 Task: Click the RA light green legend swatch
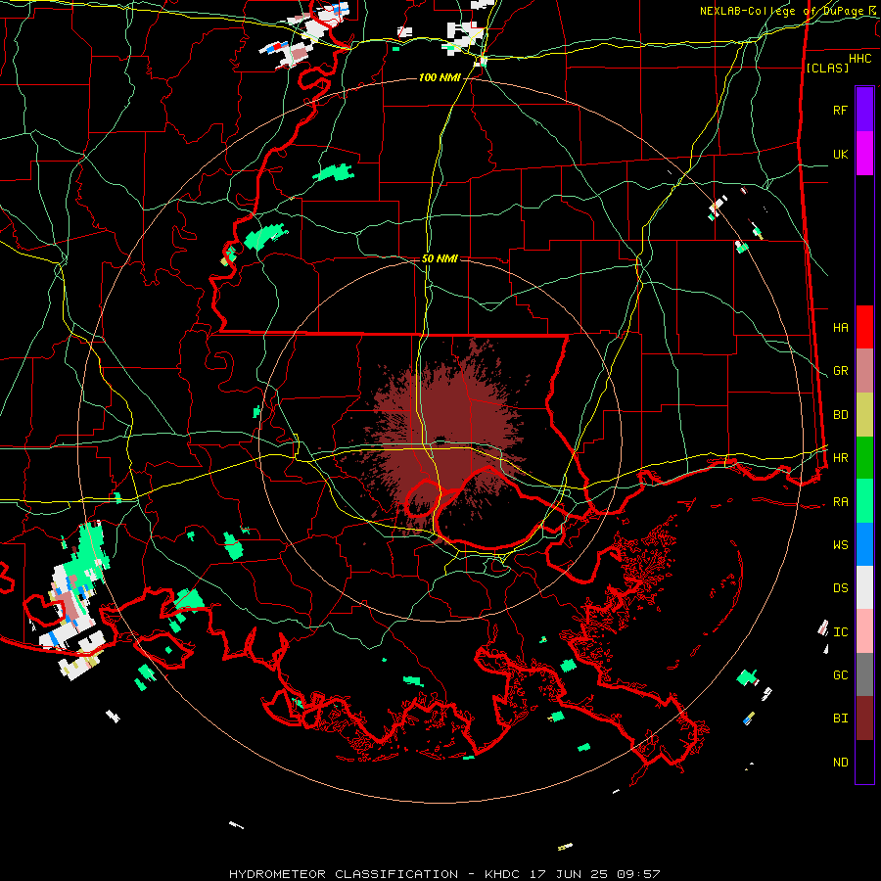(864, 501)
